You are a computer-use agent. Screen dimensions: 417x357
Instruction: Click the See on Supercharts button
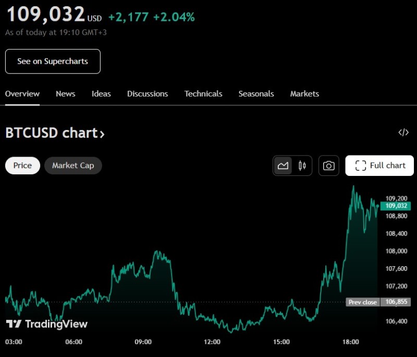click(x=53, y=61)
